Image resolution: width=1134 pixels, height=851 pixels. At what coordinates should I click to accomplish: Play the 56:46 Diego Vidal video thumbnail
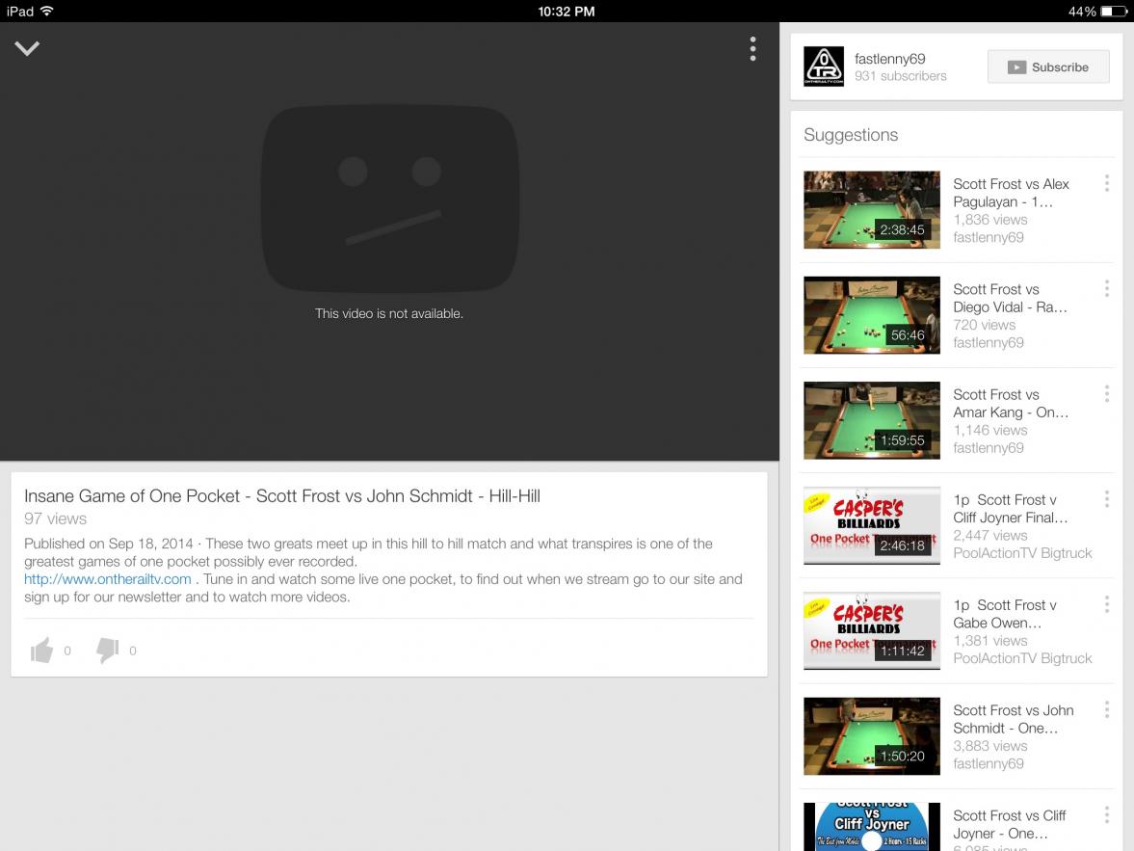point(871,315)
